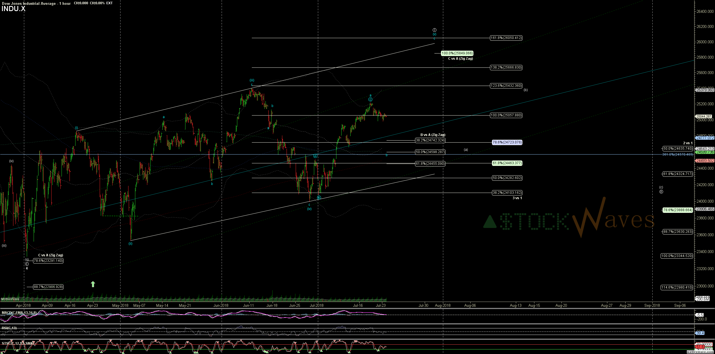This screenshot has height=354, width=715.
Task: Click the 24599.736 green price tag
Action: pyautogui.click(x=705, y=152)
